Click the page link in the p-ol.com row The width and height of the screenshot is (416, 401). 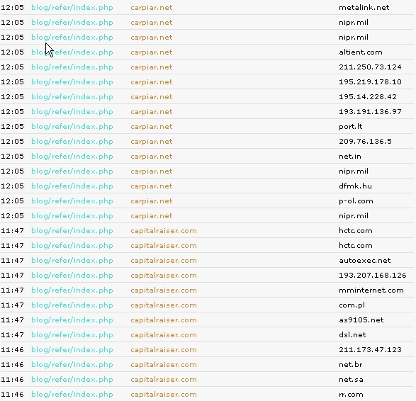[72, 201]
